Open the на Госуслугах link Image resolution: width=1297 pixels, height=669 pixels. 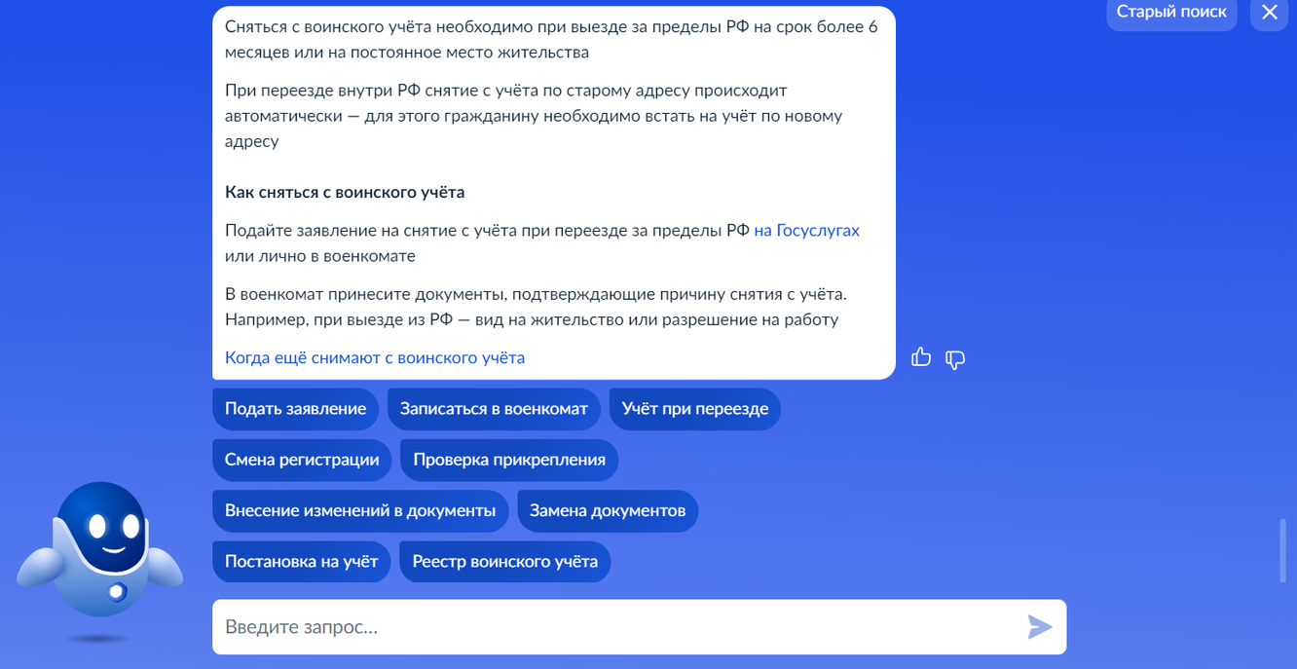pyautogui.click(x=806, y=231)
